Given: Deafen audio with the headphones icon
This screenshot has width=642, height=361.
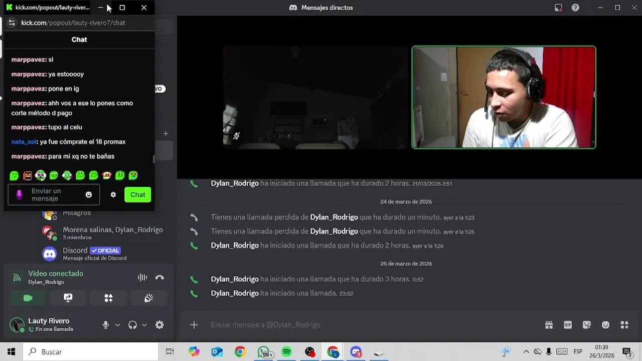Looking at the screenshot, I should pos(132,325).
